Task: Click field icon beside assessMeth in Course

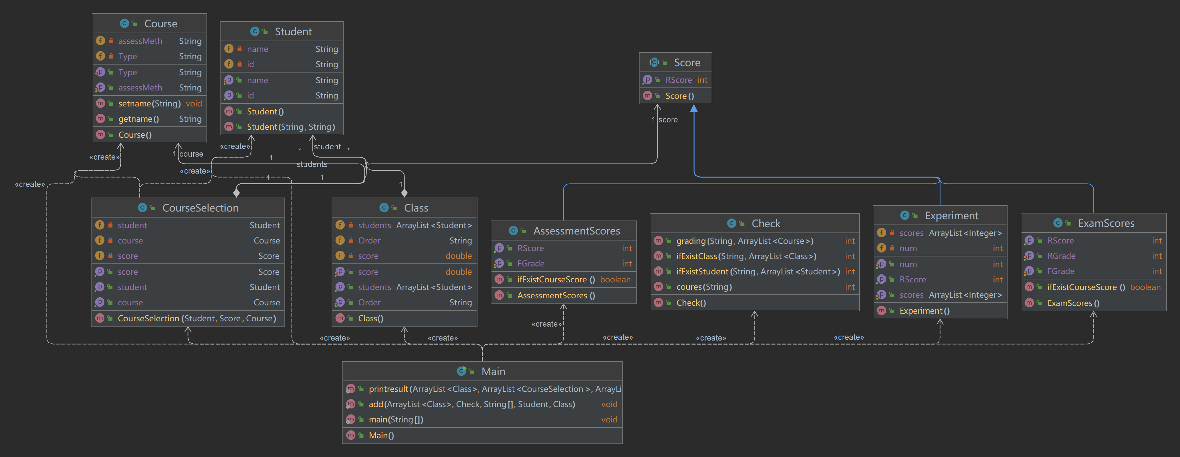Action: click(100, 41)
